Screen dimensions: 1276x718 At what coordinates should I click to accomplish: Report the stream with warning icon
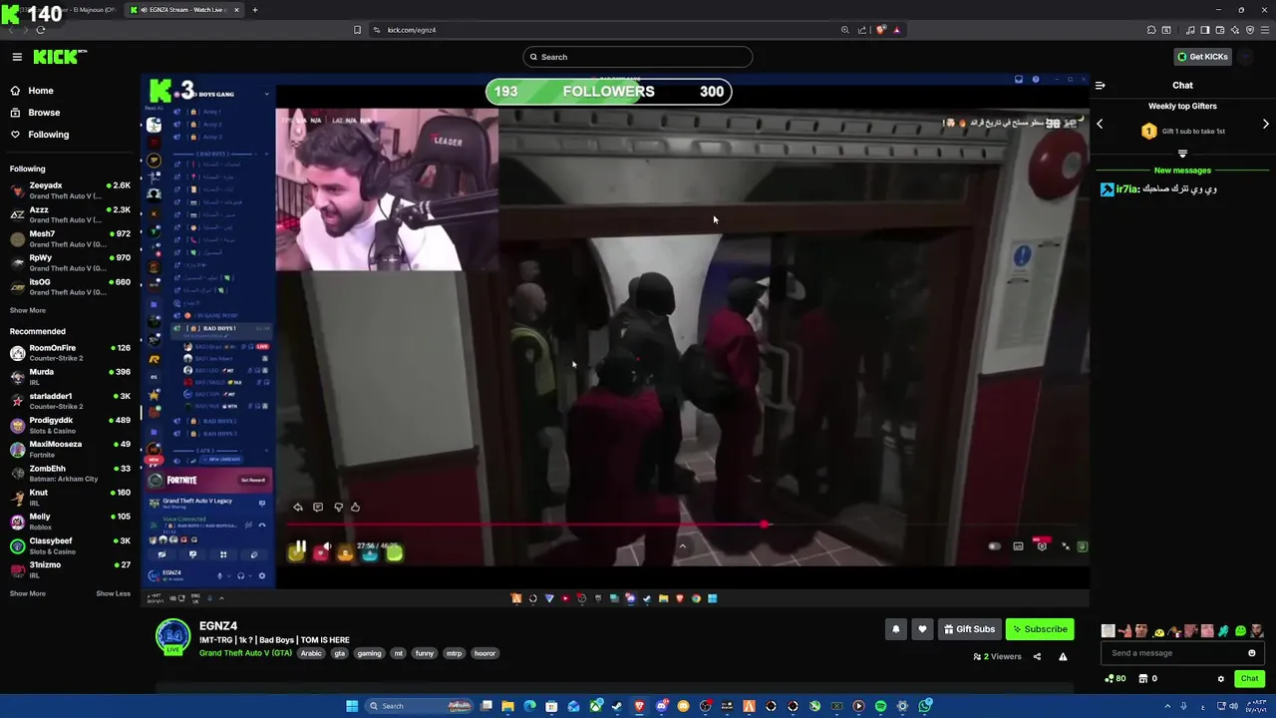(x=1063, y=657)
